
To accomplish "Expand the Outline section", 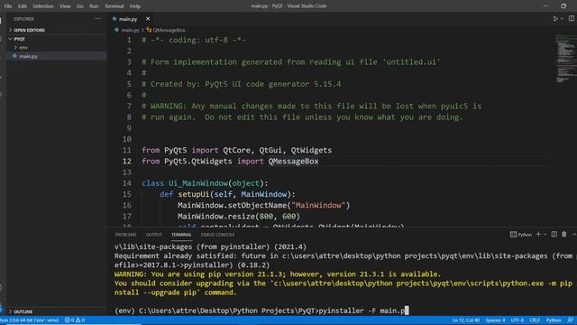I will (23, 311).
